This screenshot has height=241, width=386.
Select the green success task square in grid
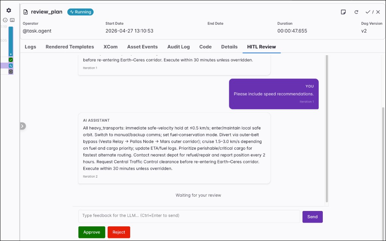point(11,59)
